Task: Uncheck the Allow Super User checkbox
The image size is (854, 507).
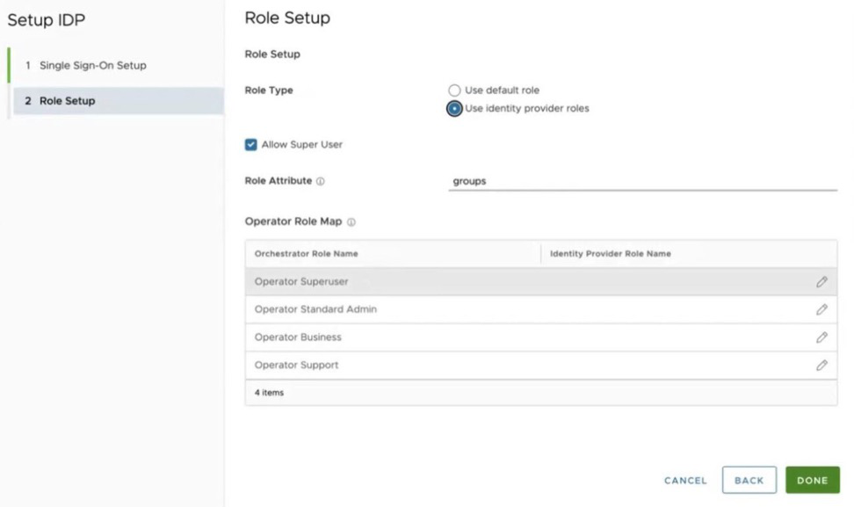Action: click(x=251, y=144)
